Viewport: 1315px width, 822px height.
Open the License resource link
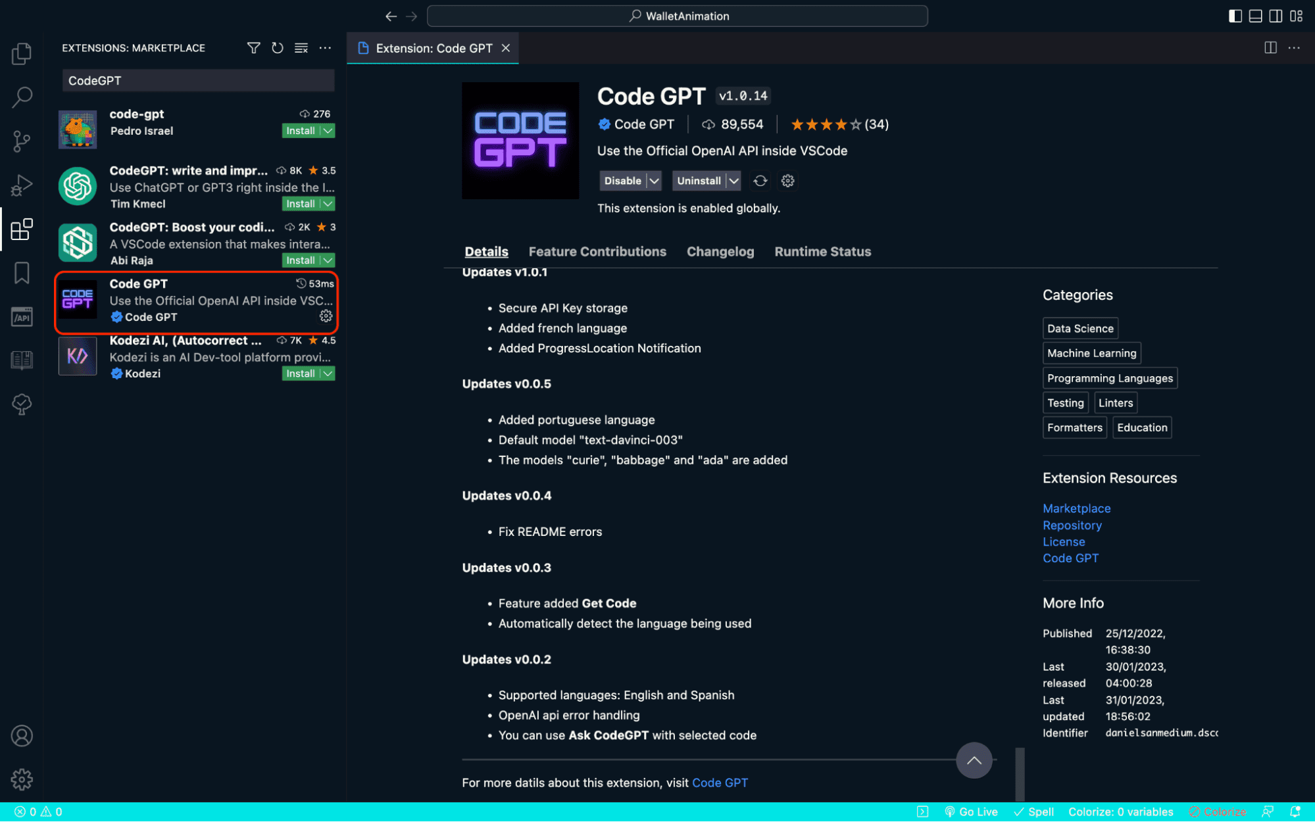click(x=1064, y=542)
